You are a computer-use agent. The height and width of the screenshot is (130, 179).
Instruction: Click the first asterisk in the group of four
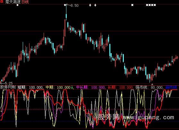(147, 5)
